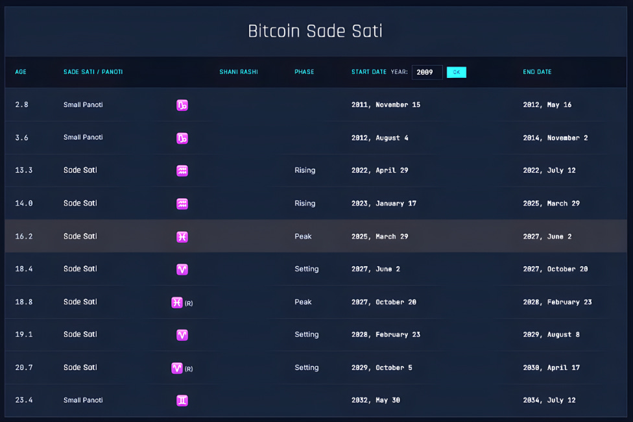Click the END DATE column header
The width and height of the screenshot is (633, 422).
pos(537,72)
